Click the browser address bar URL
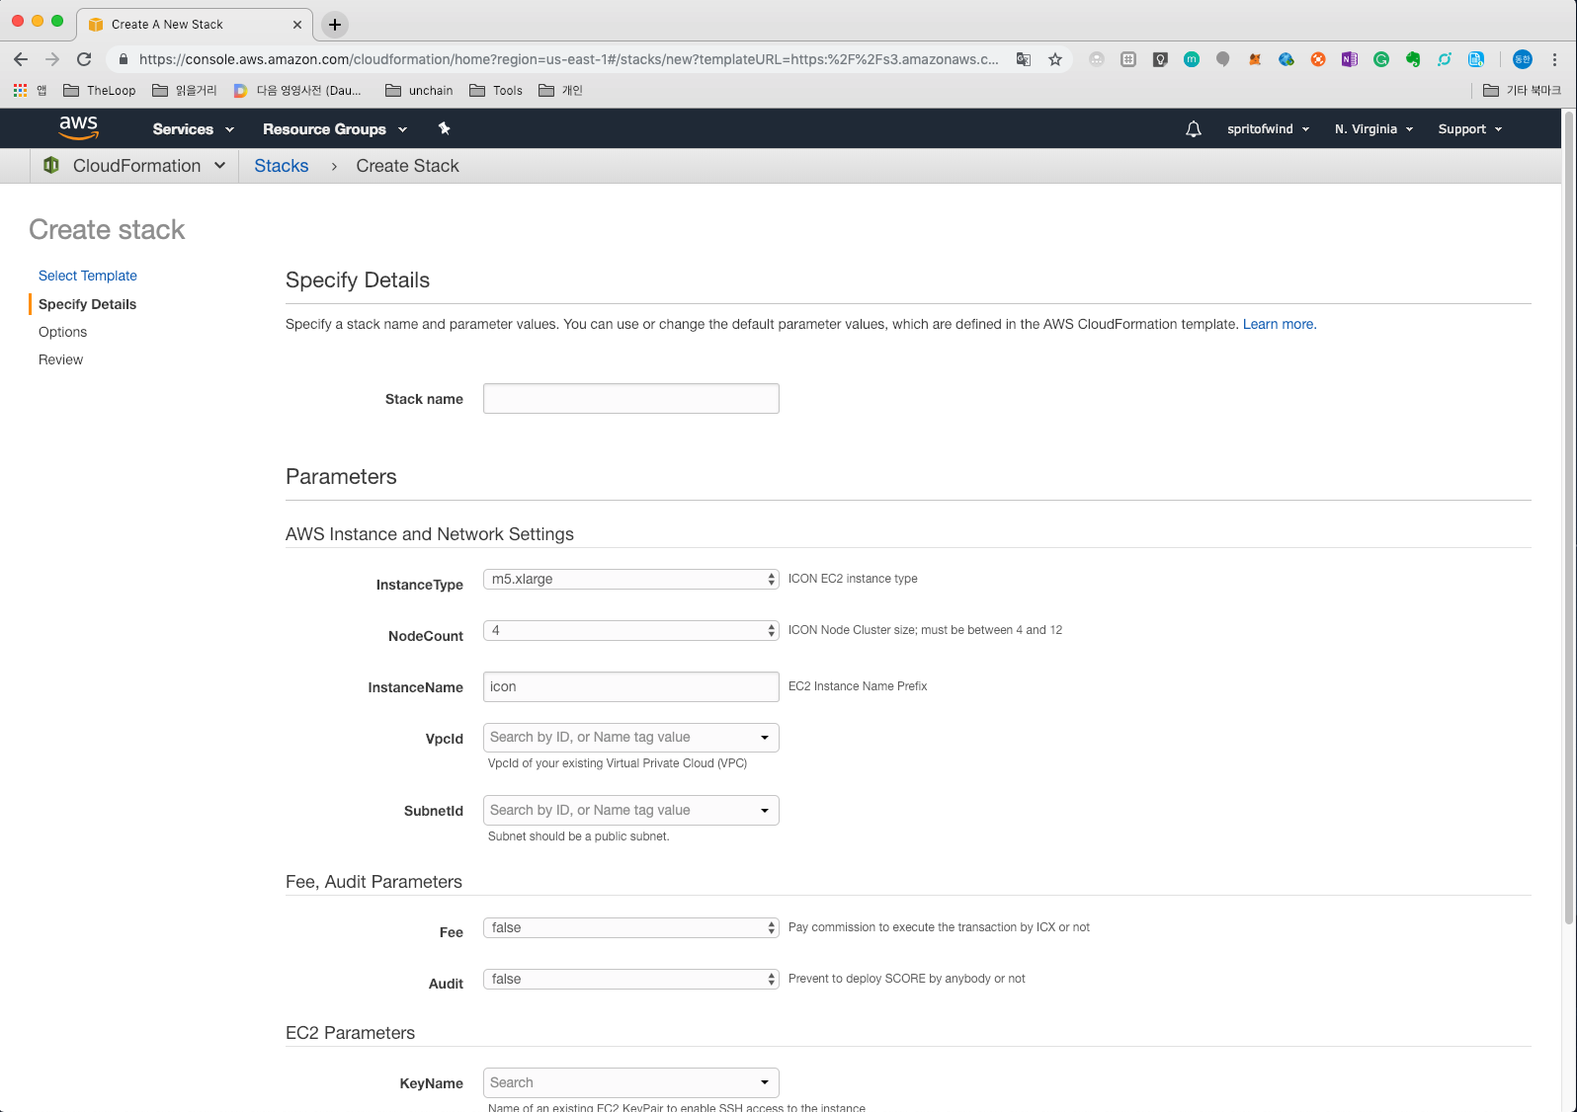The height and width of the screenshot is (1112, 1577). coord(568,59)
